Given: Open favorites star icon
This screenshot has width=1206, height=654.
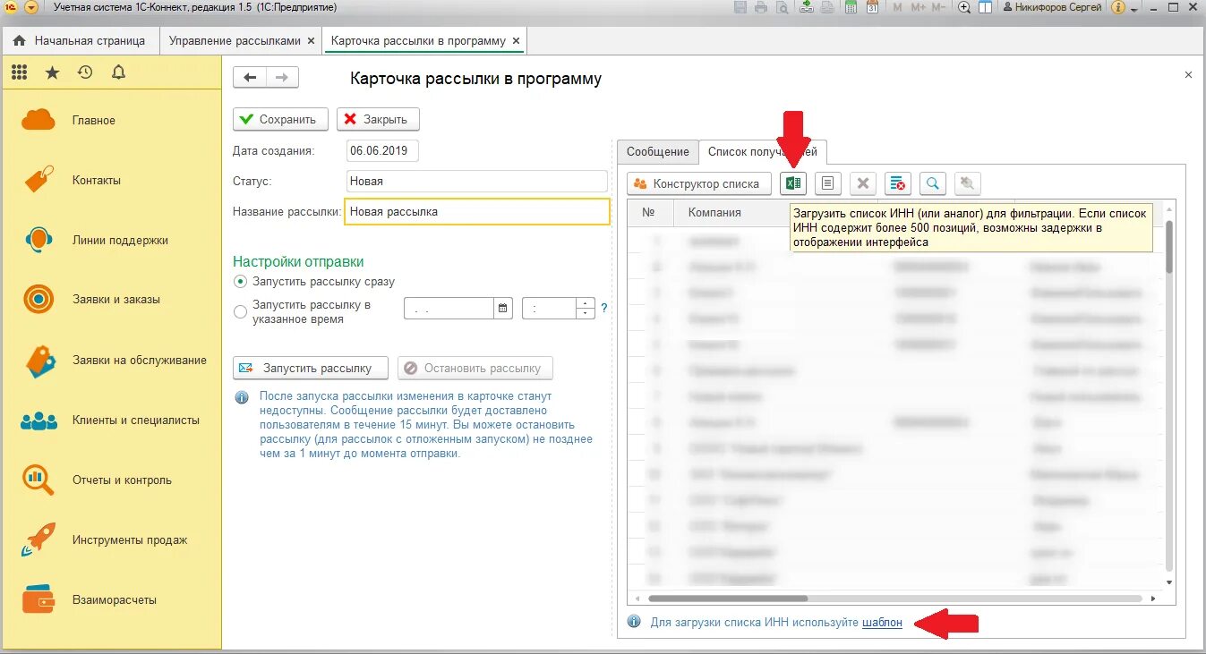Looking at the screenshot, I should [52, 72].
